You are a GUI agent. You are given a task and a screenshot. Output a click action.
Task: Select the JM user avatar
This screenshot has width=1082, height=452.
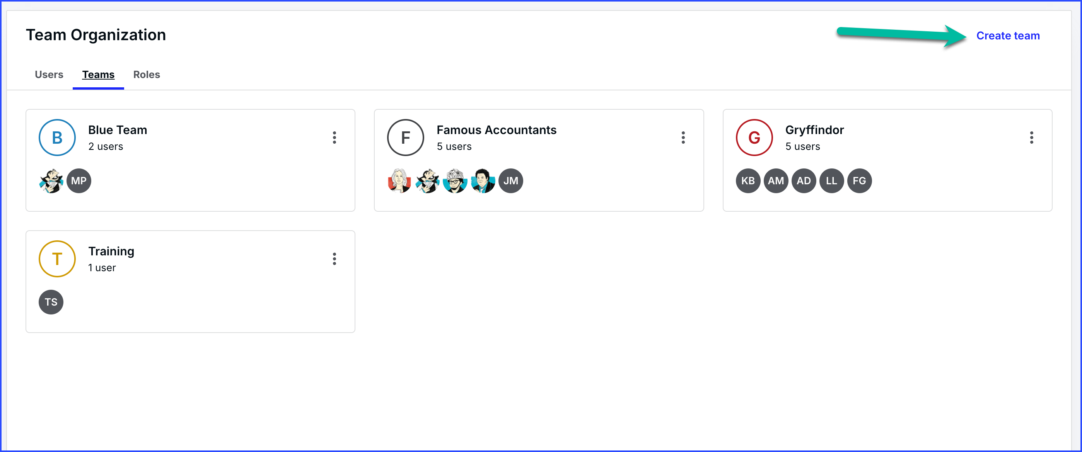511,181
